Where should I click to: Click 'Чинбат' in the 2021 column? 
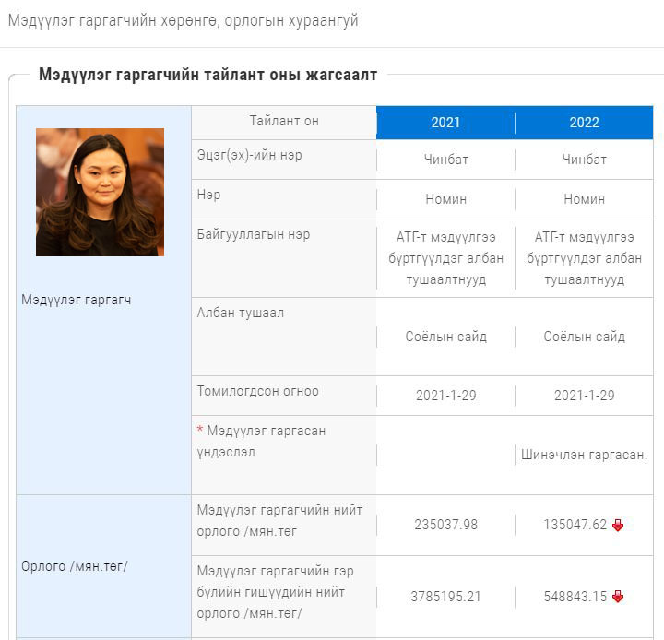point(446,160)
